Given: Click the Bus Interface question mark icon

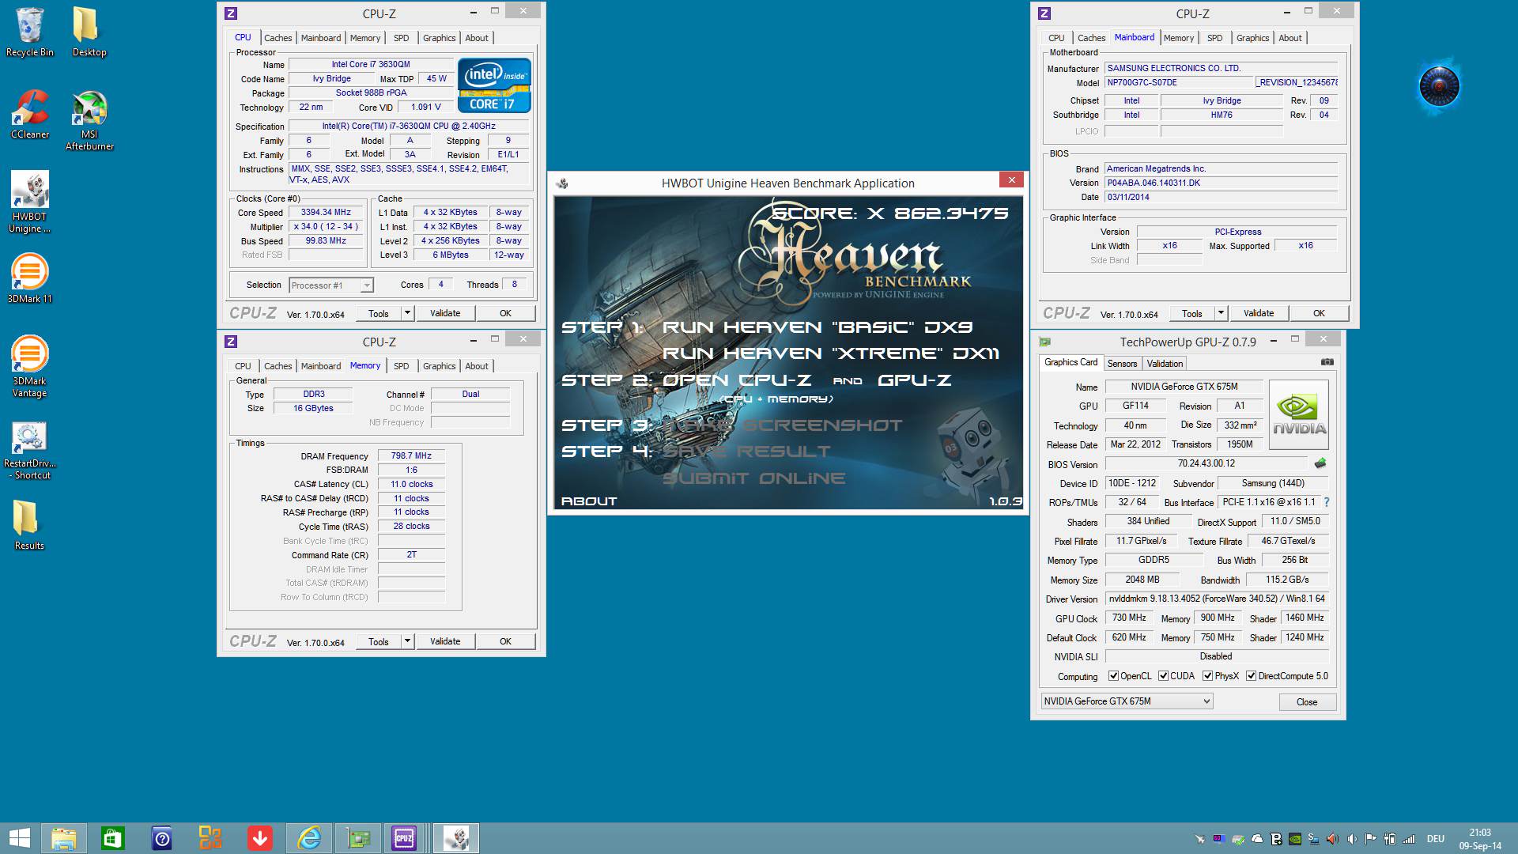Looking at the screenshot, I should pos(1326,502).
